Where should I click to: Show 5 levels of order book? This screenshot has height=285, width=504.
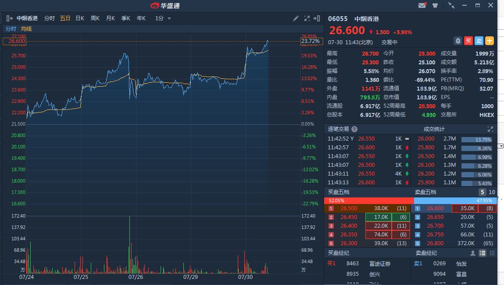click(x=482, y=192)
